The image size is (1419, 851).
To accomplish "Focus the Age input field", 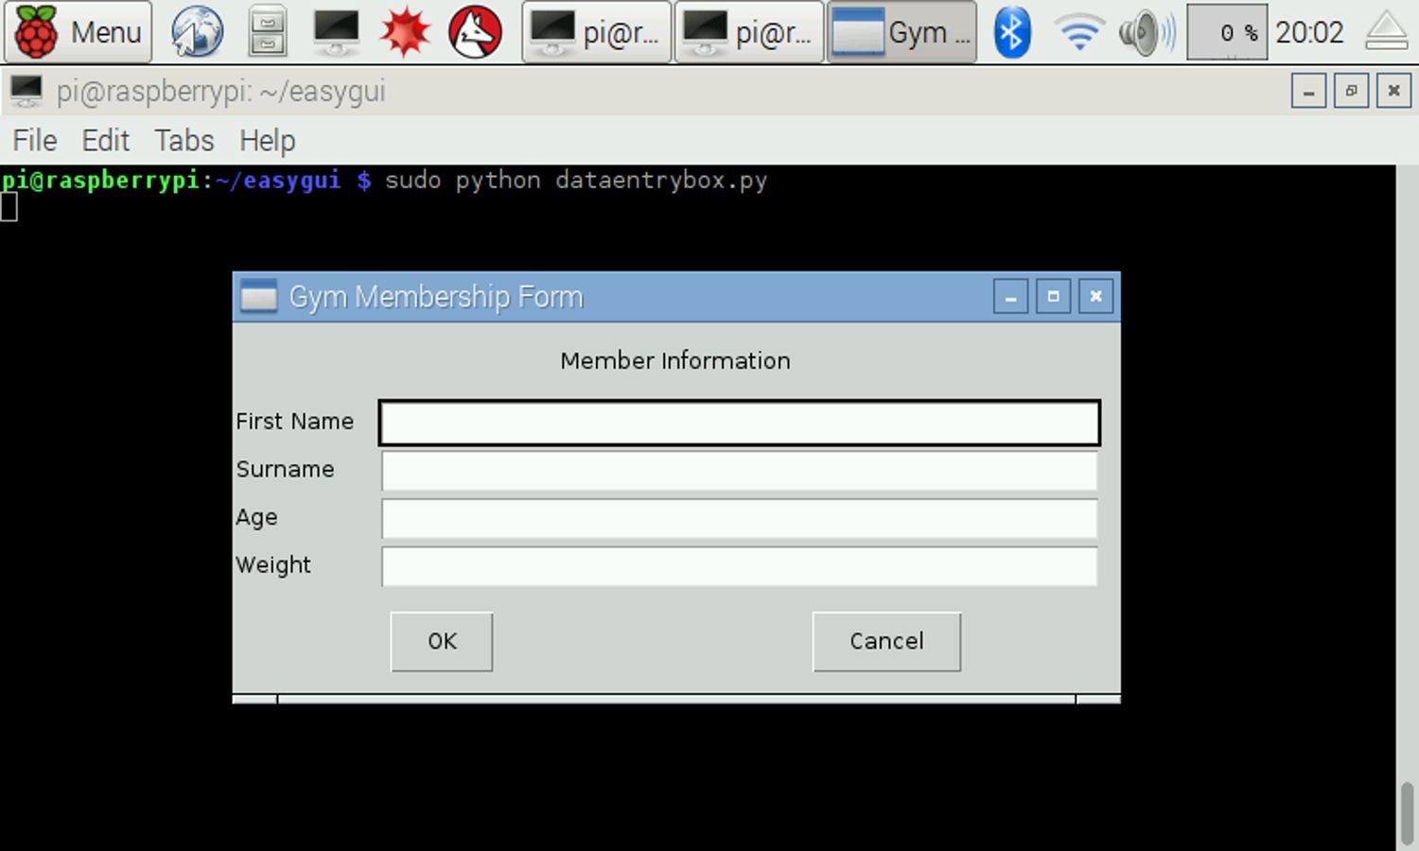I will coord(739,518).
